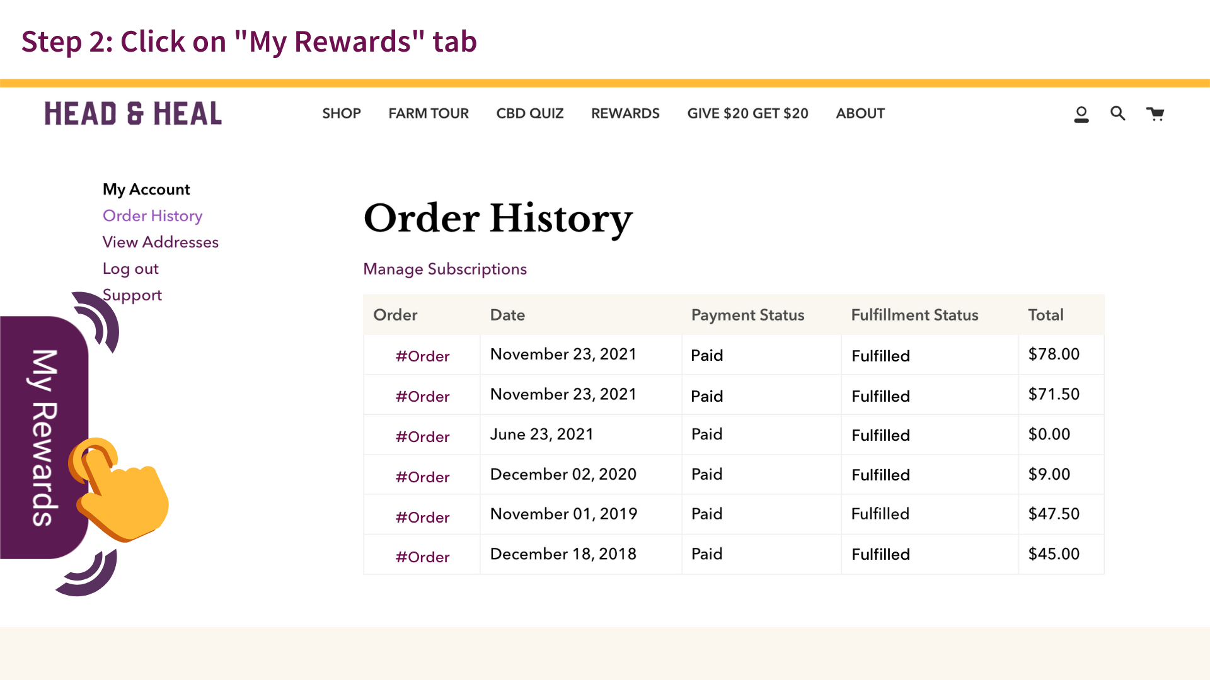Viewport: 1210px width, 680px height.
Task: Open the About menu item
Action: [x=860, y=113]
